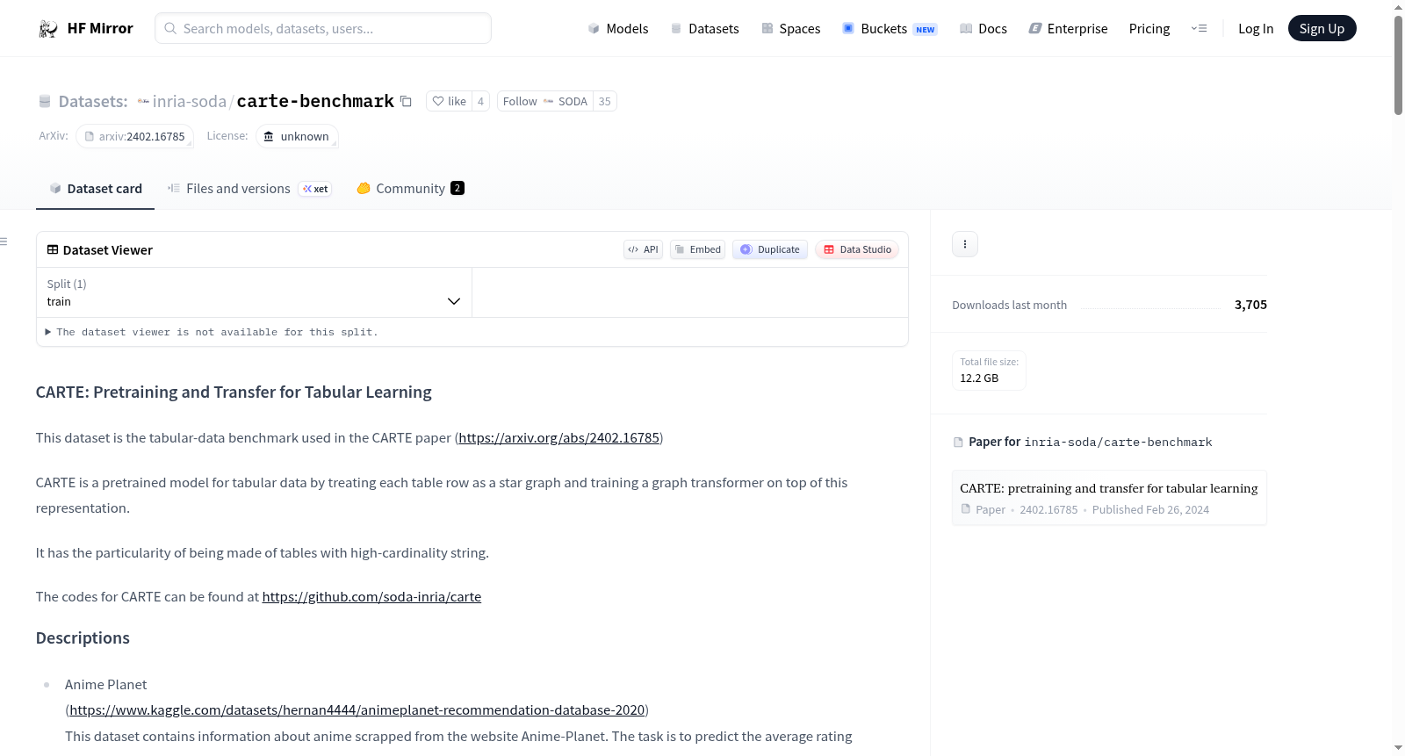Screen dimensions: 1405x756
Task: Click the Follow SODA button
Action: coord(545,101)
